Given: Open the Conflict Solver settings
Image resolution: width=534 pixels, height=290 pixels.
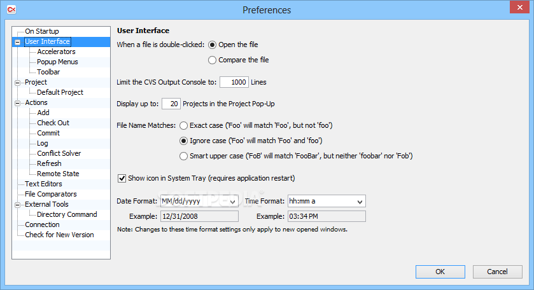Looking at the screenshot, I should (x=59, y=153).
